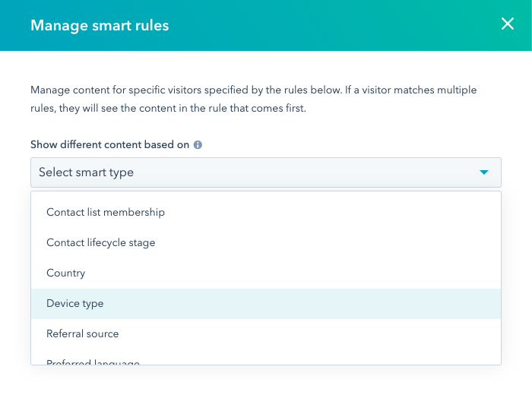Click first line of the description paragraph
The height and width of the screenshot is (414, 532).
[253, 90]
